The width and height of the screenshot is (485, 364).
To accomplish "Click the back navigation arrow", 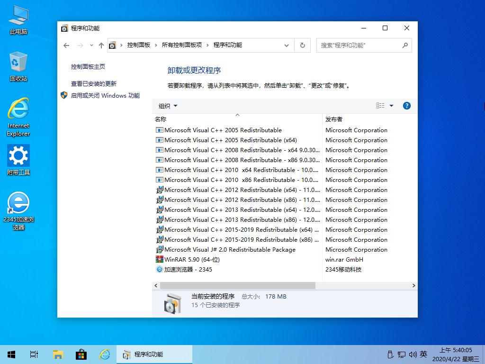I will (66, 45).
